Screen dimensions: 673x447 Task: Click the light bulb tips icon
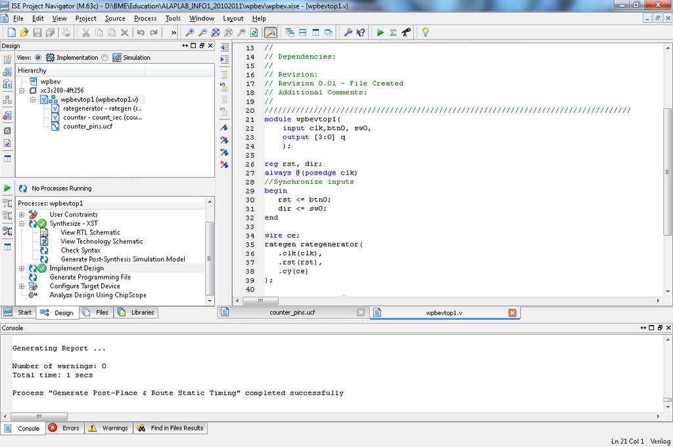(x=425, y=33)
